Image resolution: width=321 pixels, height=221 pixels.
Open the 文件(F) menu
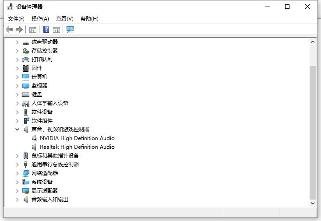click(16, 19)
